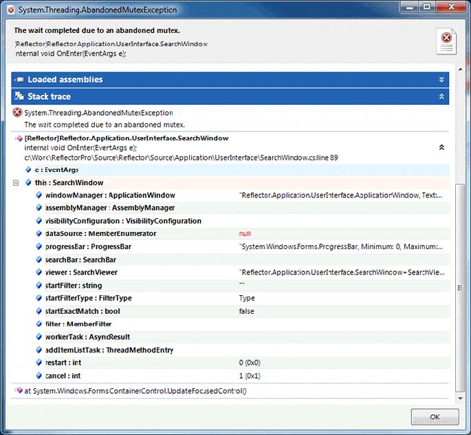
Task: Click the method icon beside UpdateFocusedControl frame
Action: (x=19, y=391)
